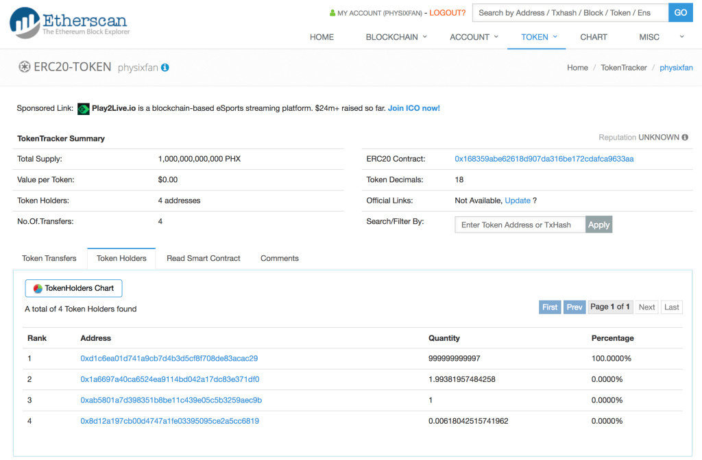Open rank 1 holder address 0xd1c6ea01d741
This screenshot has width=702, height=460.
(x=169, y=359)
